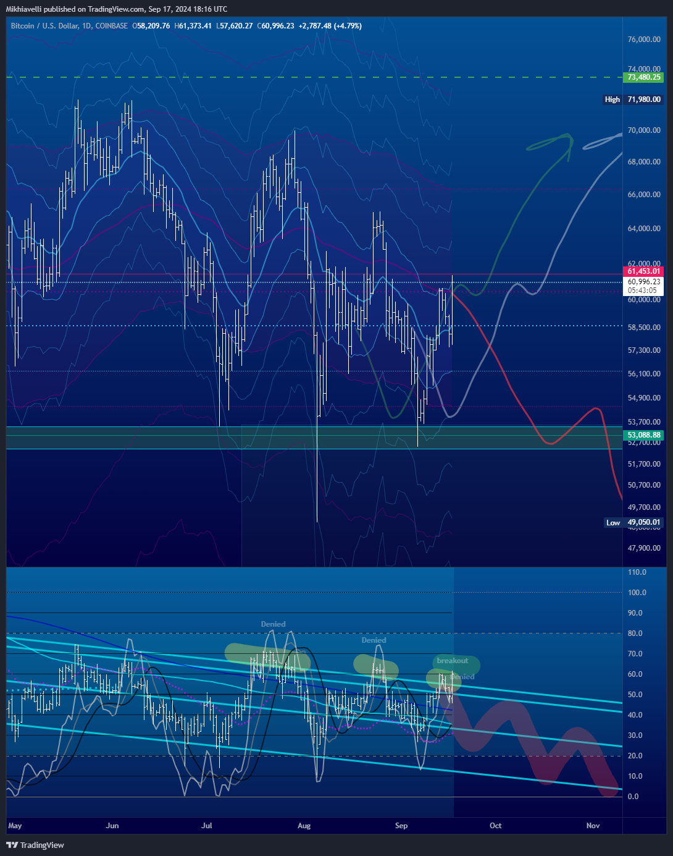Click the TradingView logo at the bottom
This screenshot has width=673, height=856.
36,845
